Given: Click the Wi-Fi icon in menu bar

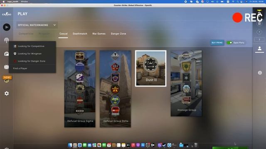Looking at the screenshot, I should click(233, 2).
